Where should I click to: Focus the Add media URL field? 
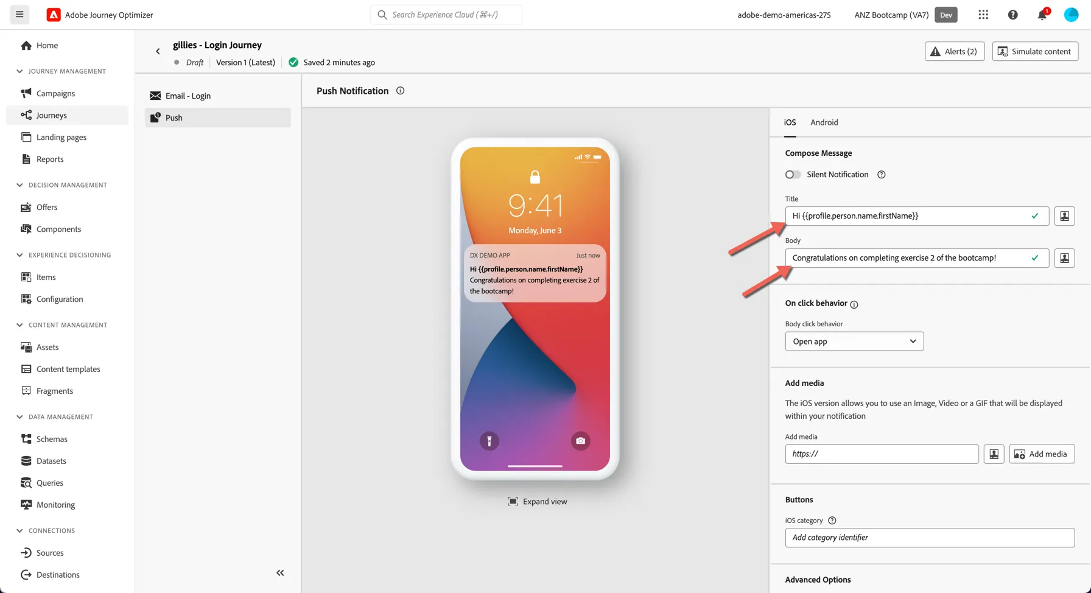882,454
